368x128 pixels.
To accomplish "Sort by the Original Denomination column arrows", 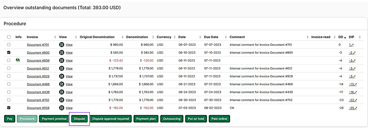I will [122, 37].
